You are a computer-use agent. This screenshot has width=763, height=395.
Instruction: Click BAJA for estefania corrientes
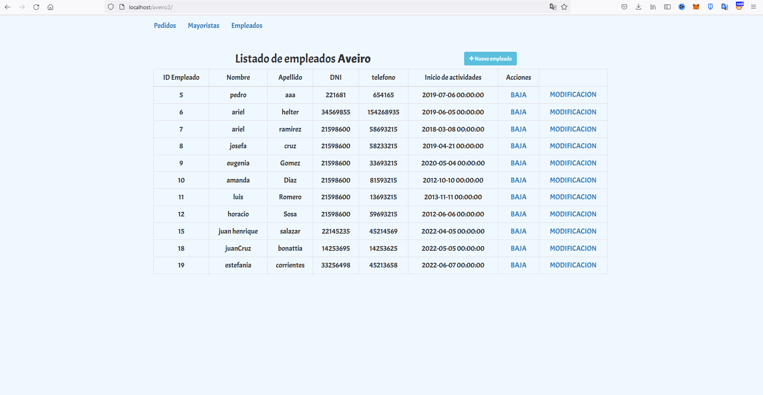(518, 265)
